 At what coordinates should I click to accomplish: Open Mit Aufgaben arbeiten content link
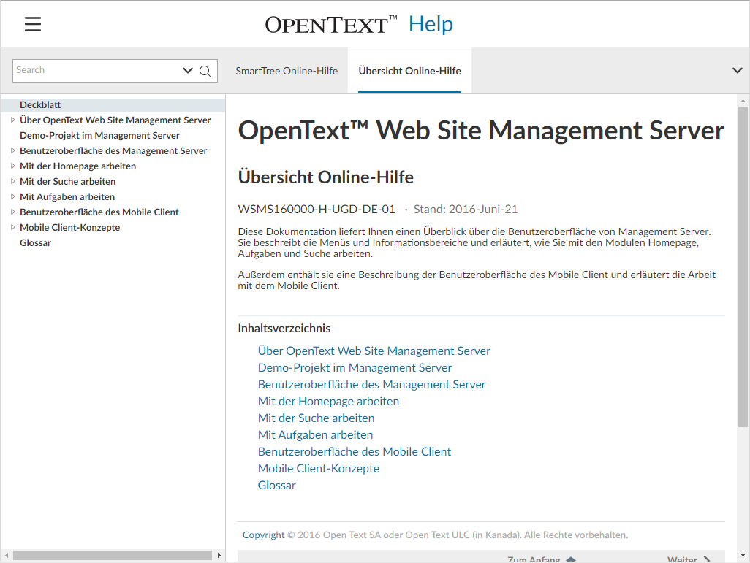(315, 435)
